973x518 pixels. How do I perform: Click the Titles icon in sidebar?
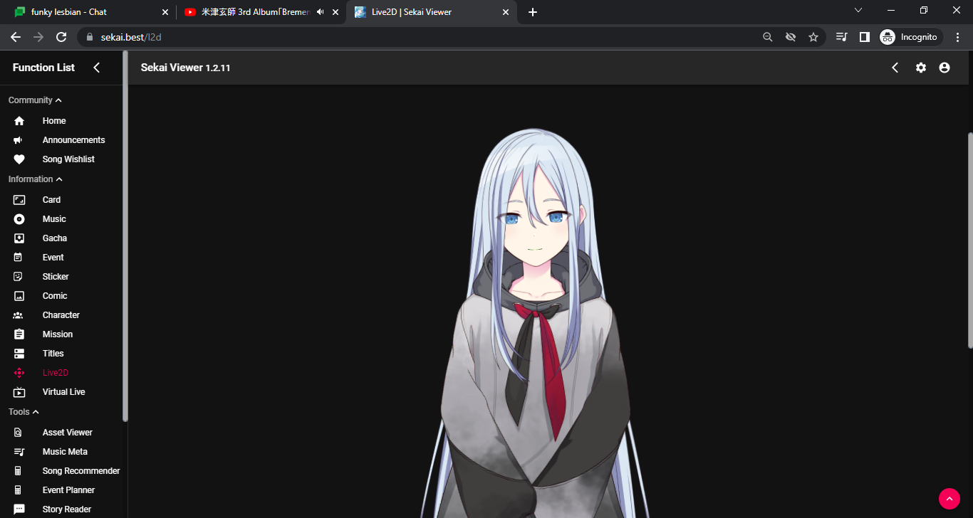click(x=19, y=354)
